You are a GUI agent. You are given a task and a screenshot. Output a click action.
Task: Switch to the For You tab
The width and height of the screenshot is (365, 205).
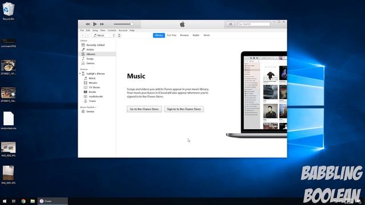click(x=172, y=35)
